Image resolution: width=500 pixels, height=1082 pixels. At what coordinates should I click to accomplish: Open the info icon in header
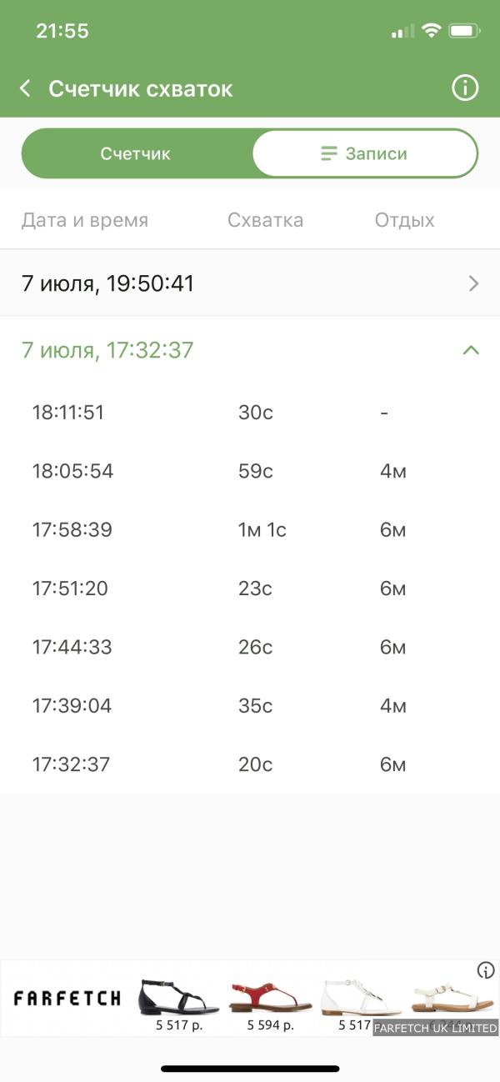pos(465,88)
